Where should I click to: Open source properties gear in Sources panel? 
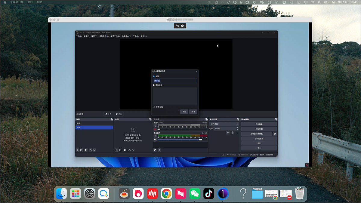click(x=125, y=150)
